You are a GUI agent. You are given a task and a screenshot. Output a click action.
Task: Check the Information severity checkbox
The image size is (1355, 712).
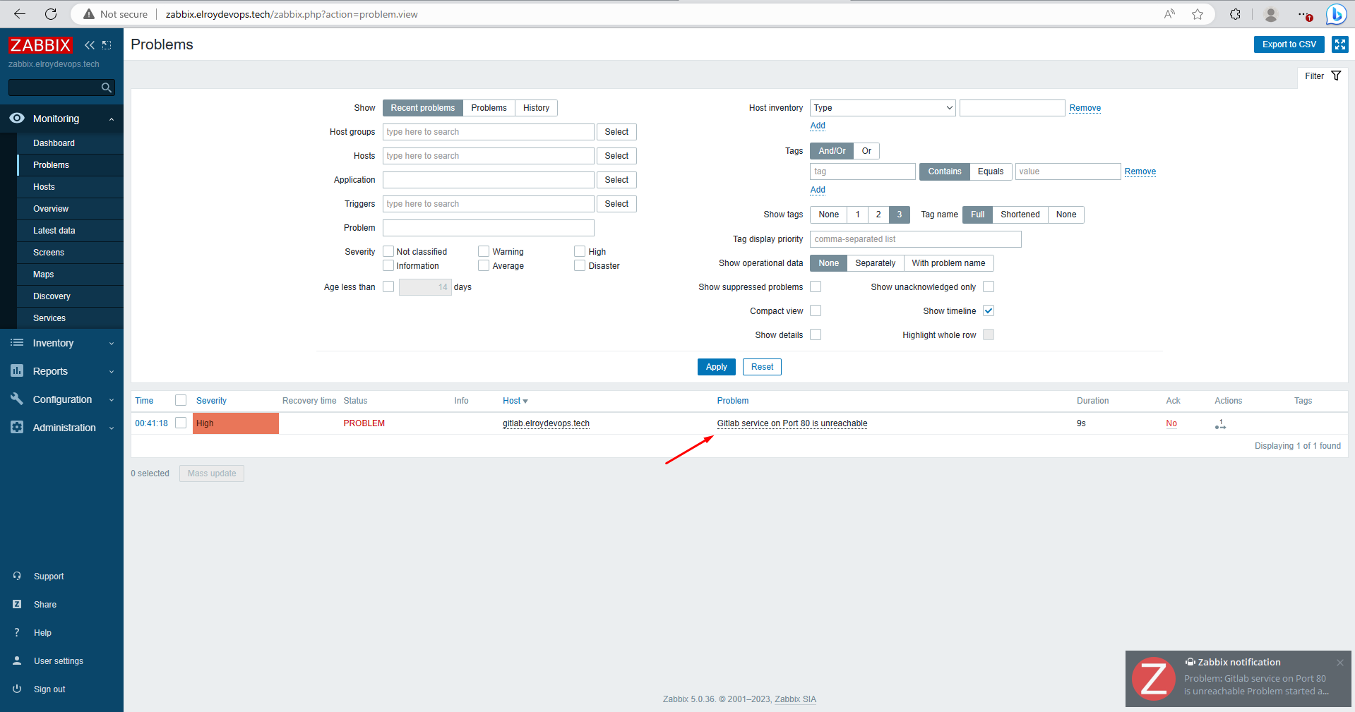[388, 265]
